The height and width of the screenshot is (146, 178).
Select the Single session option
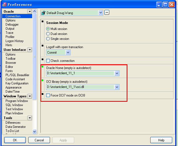click(x=48, y=39)
